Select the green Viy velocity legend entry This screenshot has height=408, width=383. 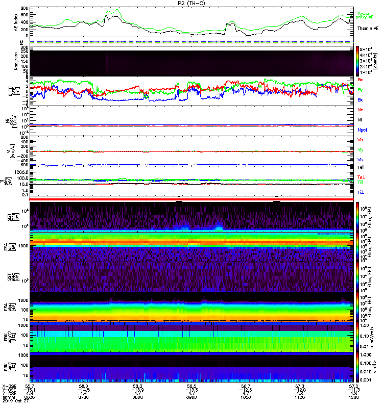(361, 150)
